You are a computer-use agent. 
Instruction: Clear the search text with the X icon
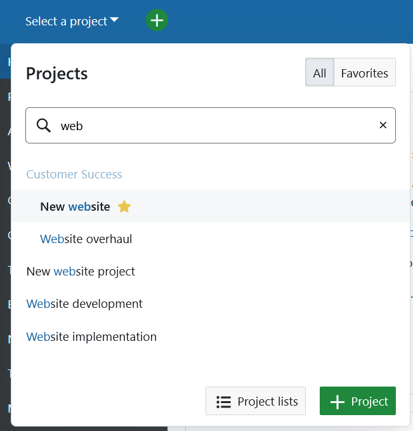(383, 125)
